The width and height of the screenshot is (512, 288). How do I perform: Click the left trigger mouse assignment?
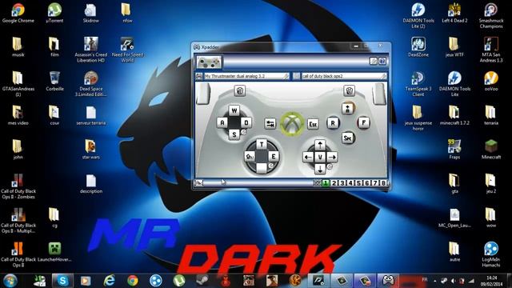[x=240, y=90]
